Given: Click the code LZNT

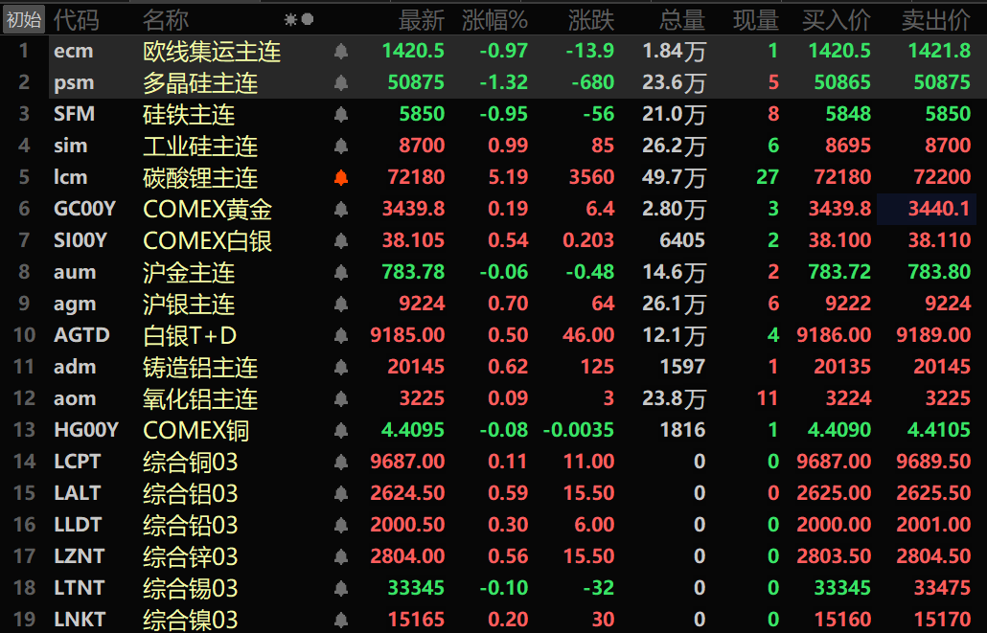Looking at the screenshot, I should point(80,556).
